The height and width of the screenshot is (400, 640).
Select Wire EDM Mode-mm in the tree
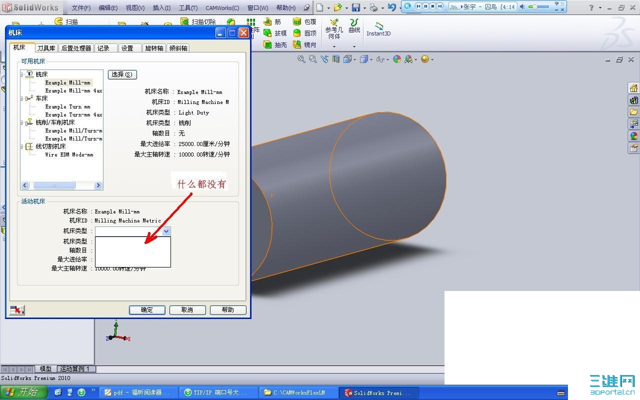coord(69,154)
